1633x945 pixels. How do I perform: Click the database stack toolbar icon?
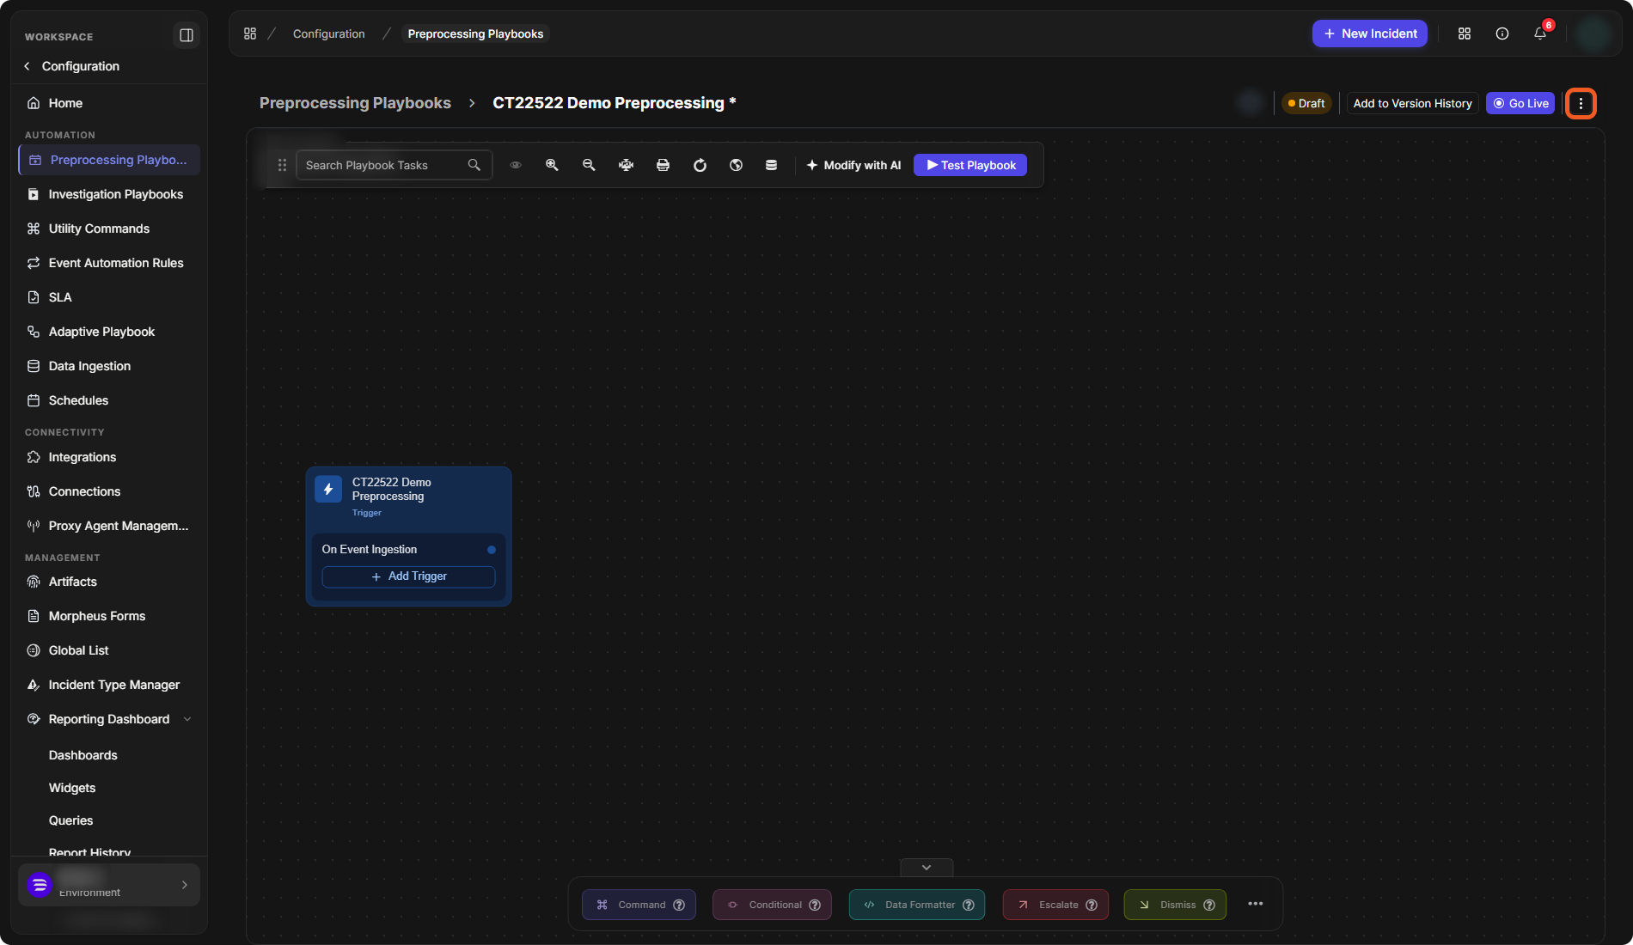[x=771, y=165]
